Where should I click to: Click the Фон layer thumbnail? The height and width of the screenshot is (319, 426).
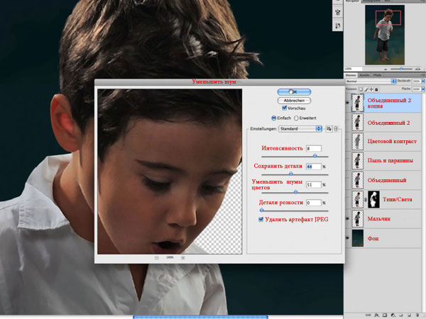pos(358,238)
